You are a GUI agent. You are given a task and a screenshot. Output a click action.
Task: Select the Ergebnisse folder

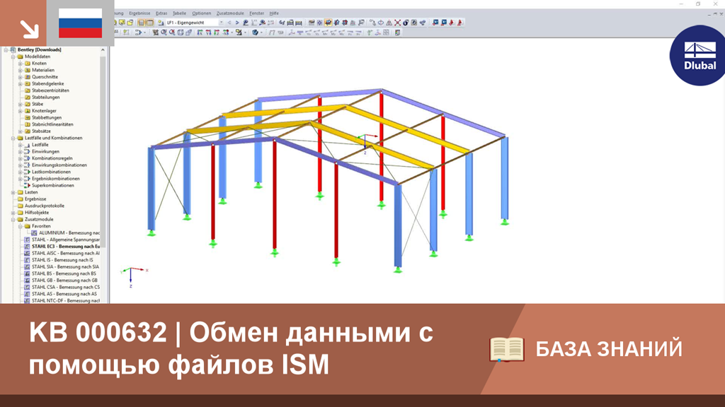pyautogui.click(x=35, y=199)
